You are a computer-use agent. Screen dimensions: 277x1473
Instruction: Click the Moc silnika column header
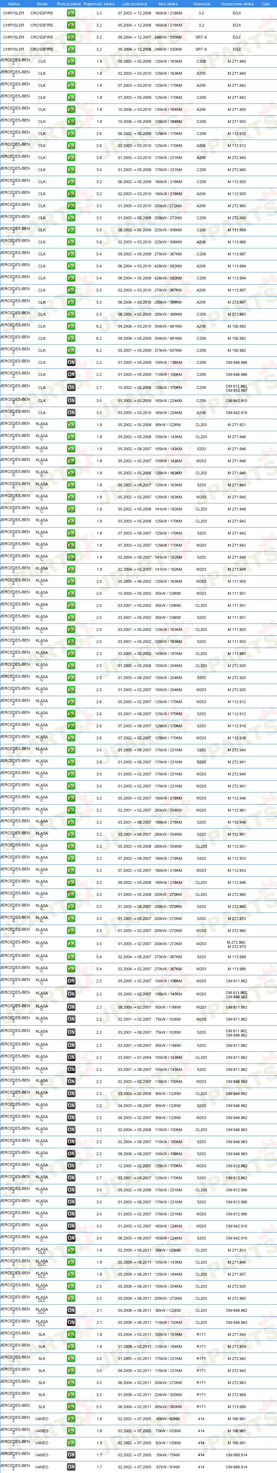click(168, 4)
